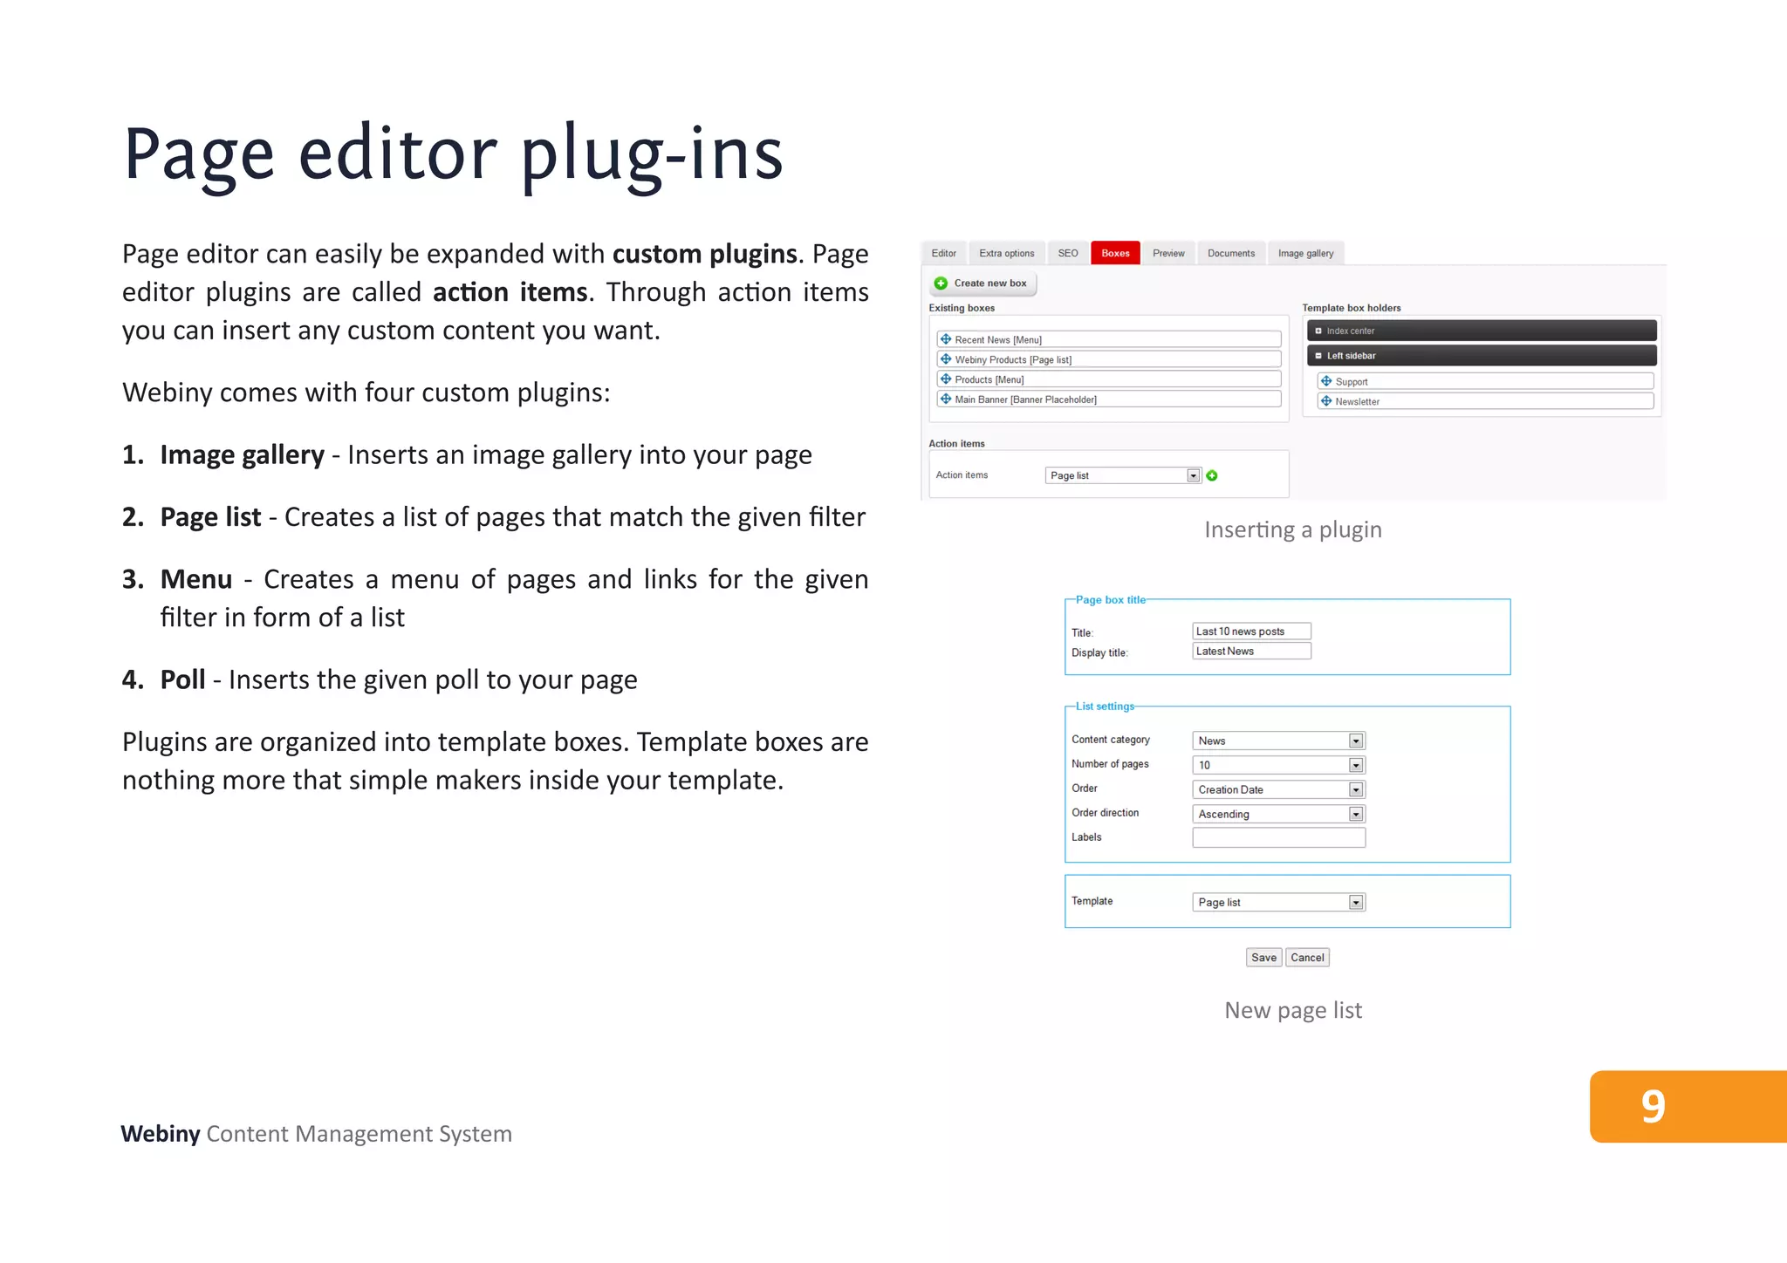
Task: Click move handle icon on Webiny Products [Page list]
Action: pyautogui.click(x=946, y=359)
